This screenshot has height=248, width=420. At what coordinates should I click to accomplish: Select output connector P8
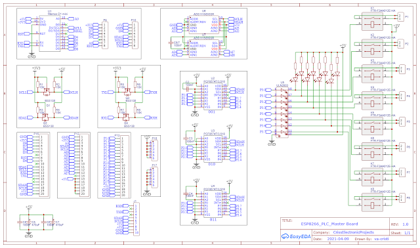(x=402, y=198)
